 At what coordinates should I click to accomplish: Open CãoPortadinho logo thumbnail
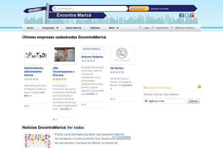point(36,55)
